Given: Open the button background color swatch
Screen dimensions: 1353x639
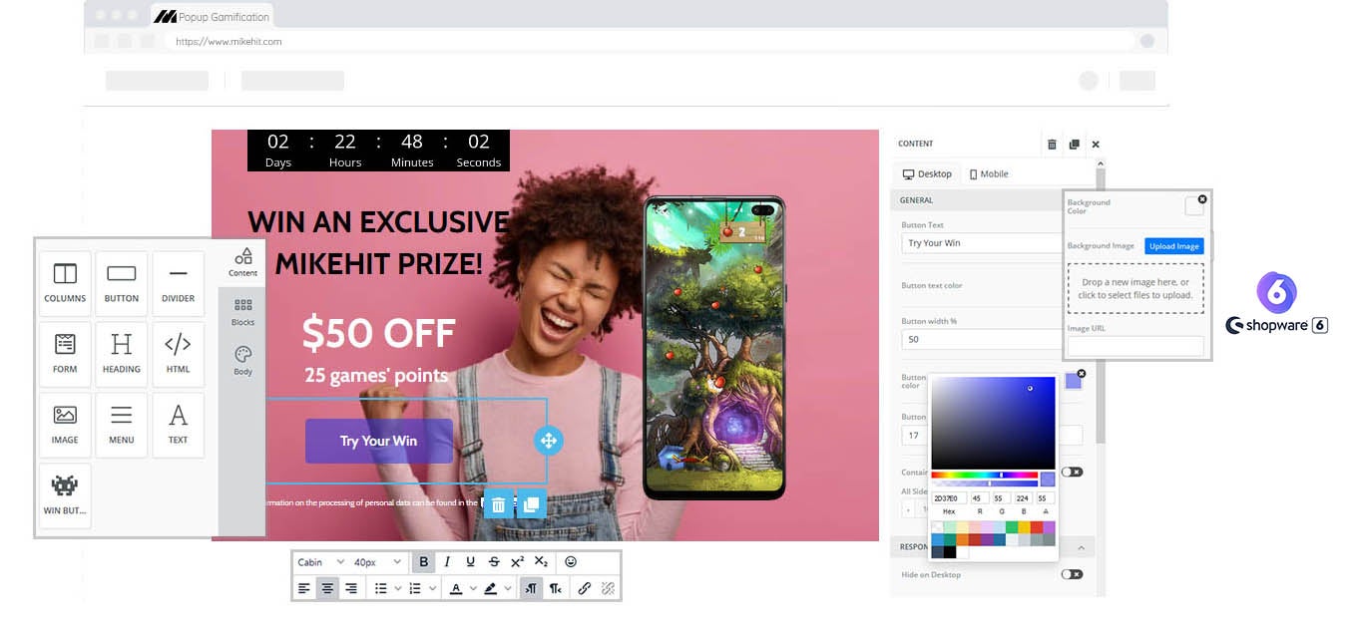Looking at the screenshot, I should coord(1073,382).
